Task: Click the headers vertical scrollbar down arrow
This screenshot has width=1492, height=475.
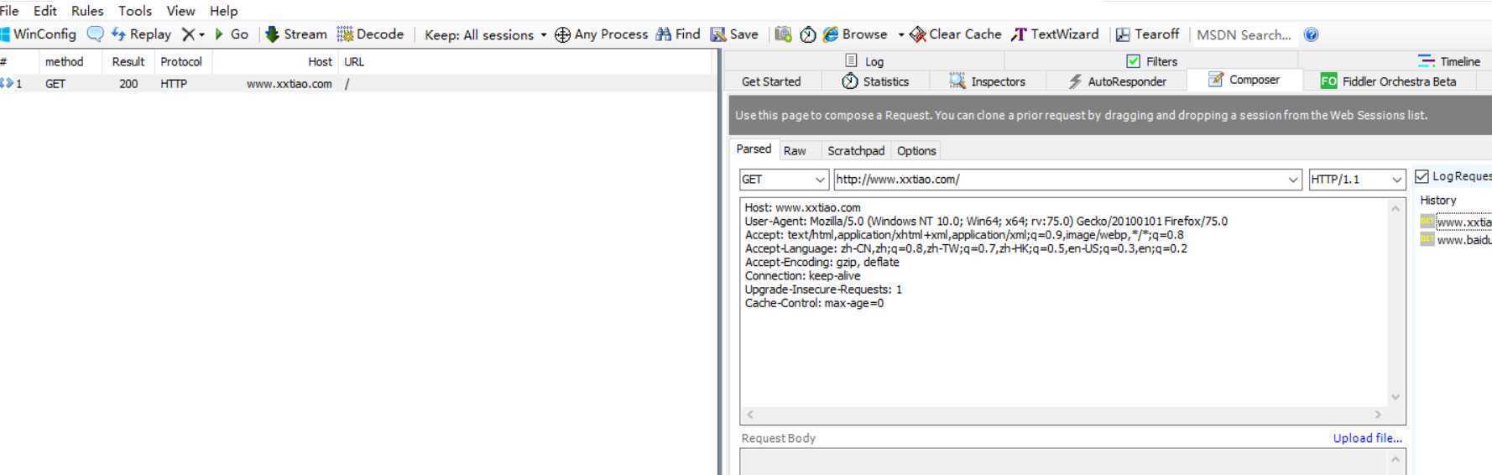Action: [x=1396, y=398]
